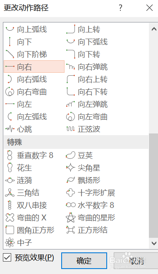Confirm with the 确定 button
This screenshot has width=158, height=274.
point(84,261)
